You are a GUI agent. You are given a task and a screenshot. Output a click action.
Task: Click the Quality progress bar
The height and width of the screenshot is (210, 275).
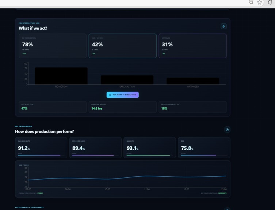point(150,155)
